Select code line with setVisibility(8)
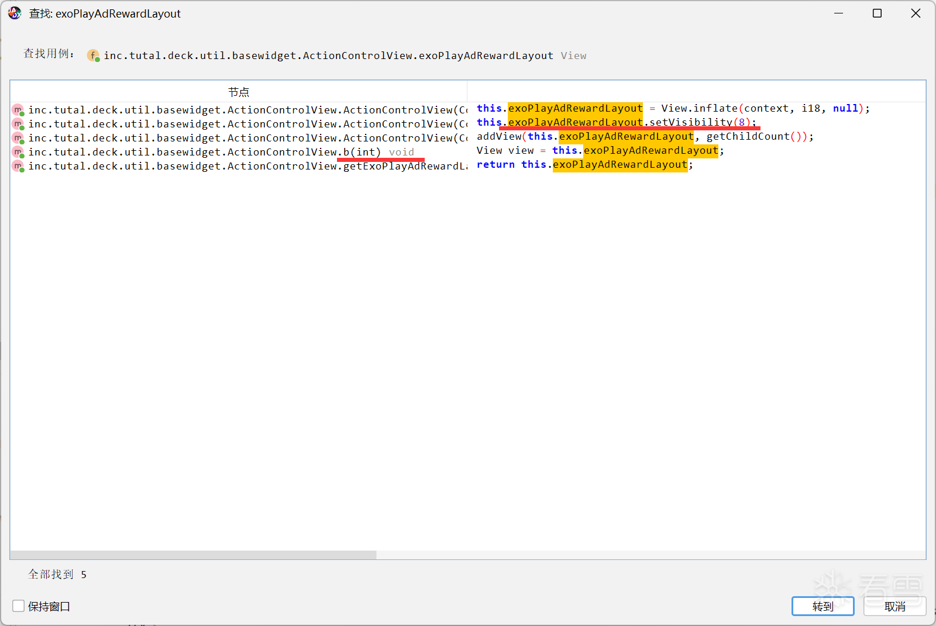This screenshot has width=936, height=626. coord(617,122)
